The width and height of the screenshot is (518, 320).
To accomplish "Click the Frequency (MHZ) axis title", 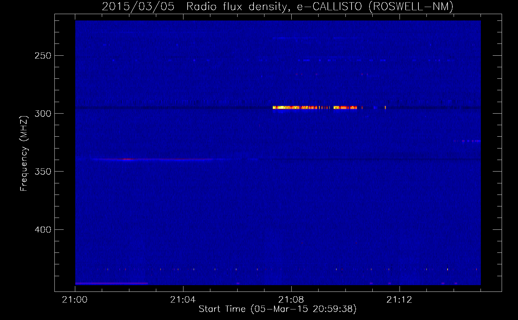I will point(24,153).
